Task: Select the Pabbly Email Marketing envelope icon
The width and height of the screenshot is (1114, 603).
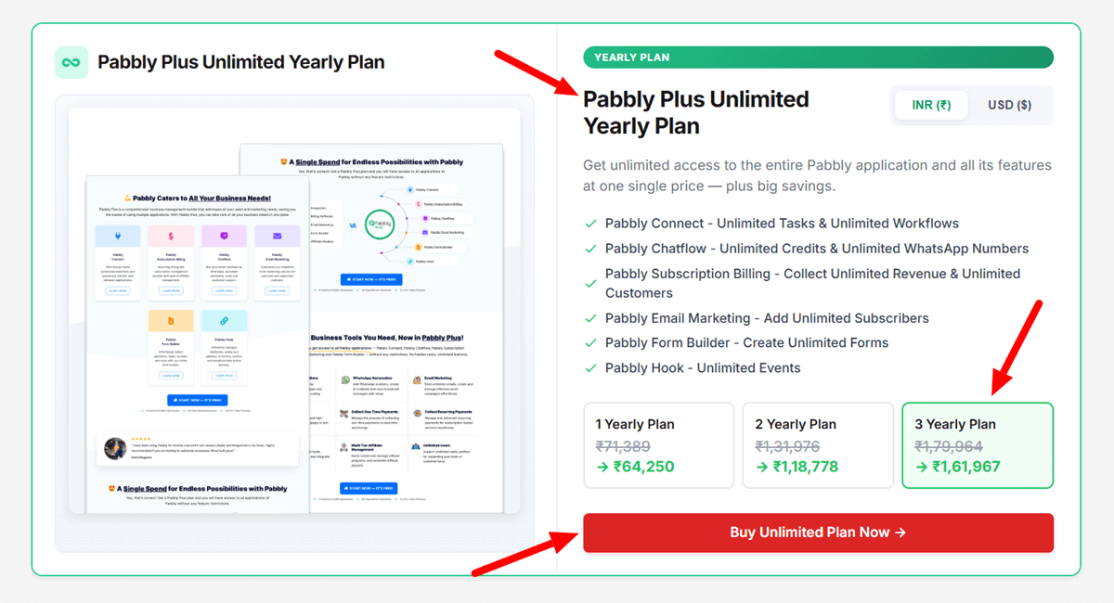Action: (x=277, y=236)
